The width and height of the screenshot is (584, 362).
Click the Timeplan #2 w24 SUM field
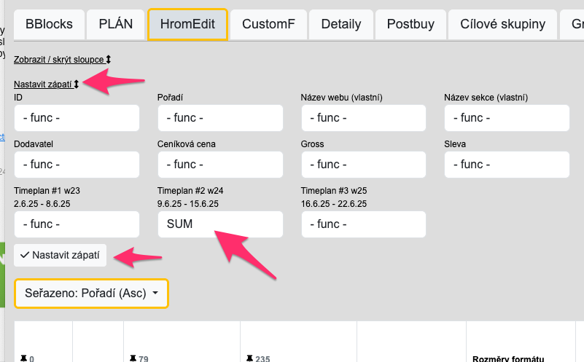click(x=220, y=224)
